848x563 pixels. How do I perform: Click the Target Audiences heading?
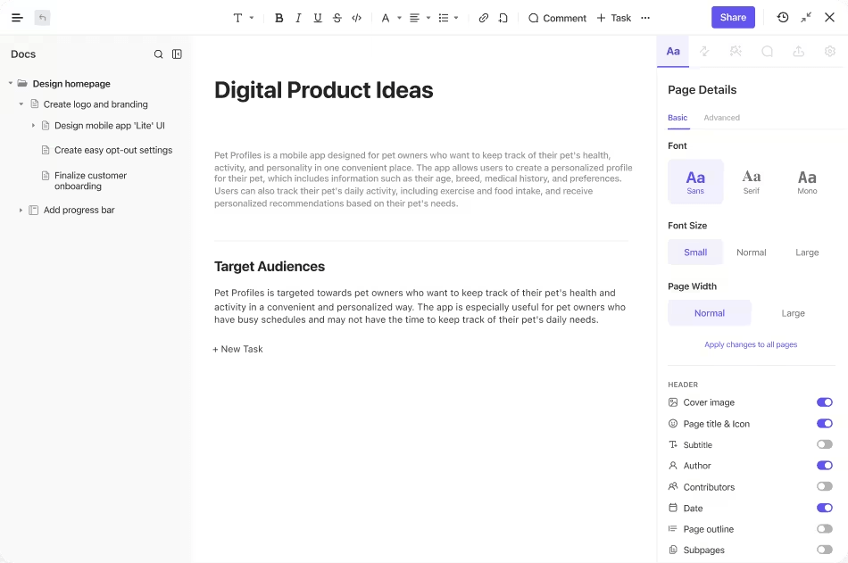pyautogui.click(x=270, y=267)
